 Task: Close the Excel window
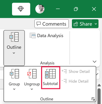pyautogui.click(x=94, y=9)
